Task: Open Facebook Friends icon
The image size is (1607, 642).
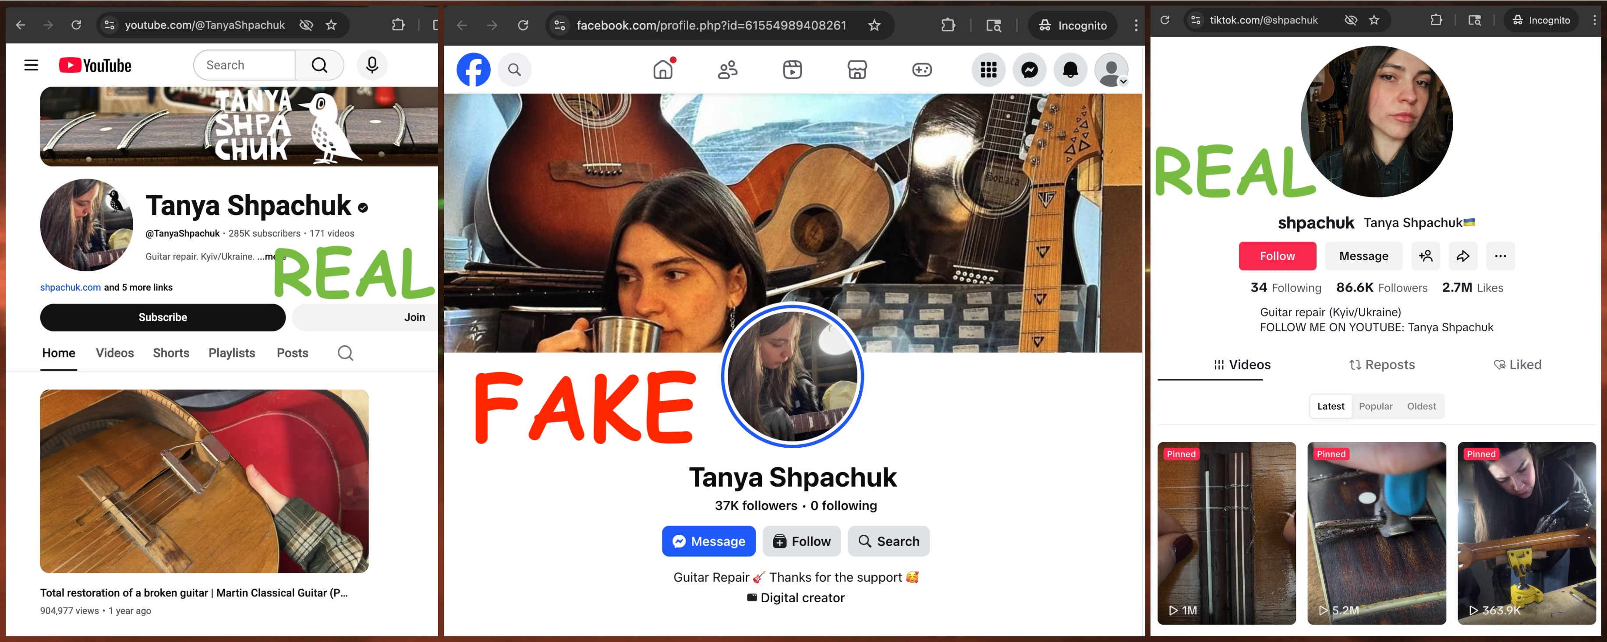Action: point(727,70)
